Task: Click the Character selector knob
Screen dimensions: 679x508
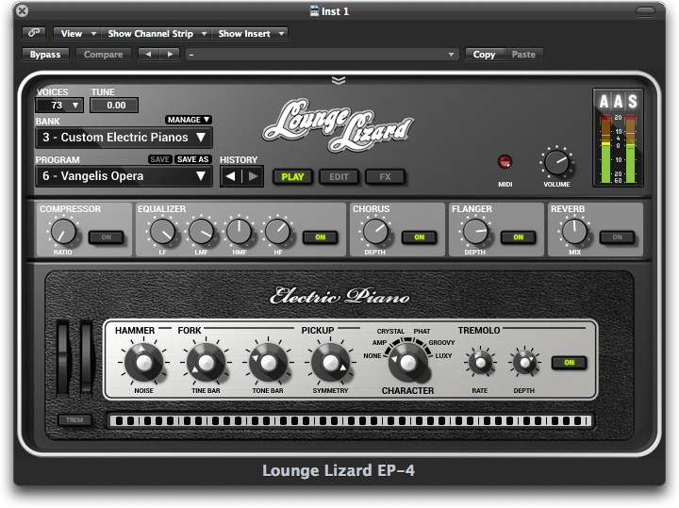Action: coord(407,363)
